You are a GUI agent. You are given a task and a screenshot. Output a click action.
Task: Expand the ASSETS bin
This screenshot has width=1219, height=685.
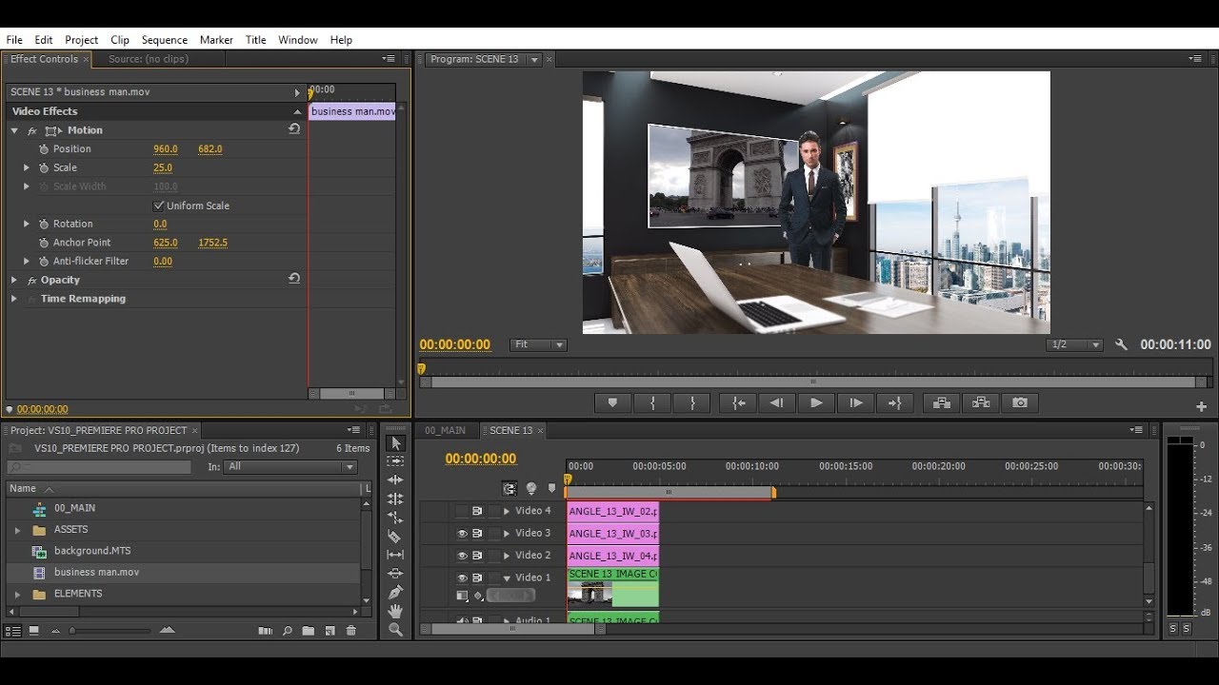tap(17, 530)
